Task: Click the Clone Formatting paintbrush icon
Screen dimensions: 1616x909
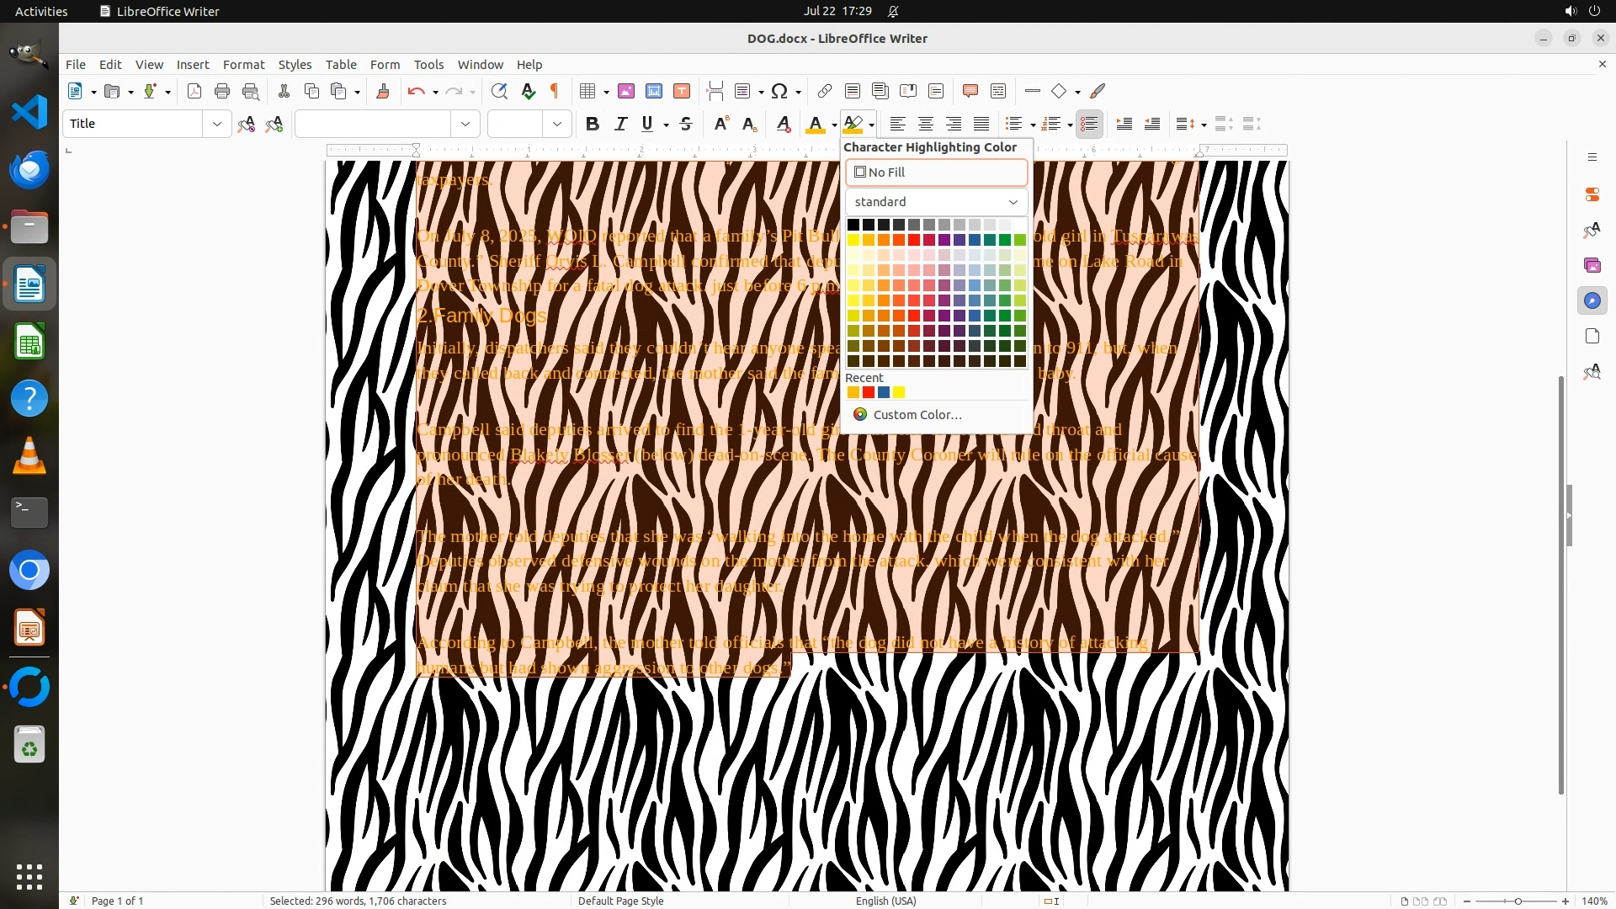Action: pos(382,91)
